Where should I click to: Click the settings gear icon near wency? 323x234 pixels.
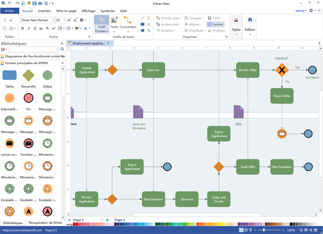point(311,11)
